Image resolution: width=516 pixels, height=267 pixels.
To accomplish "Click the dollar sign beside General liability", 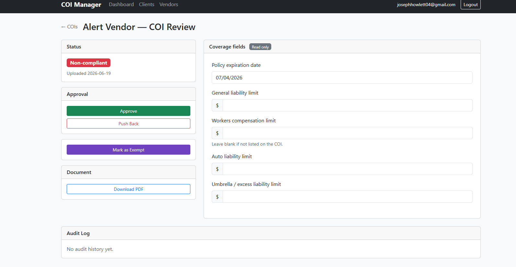I will pos(217,105).
